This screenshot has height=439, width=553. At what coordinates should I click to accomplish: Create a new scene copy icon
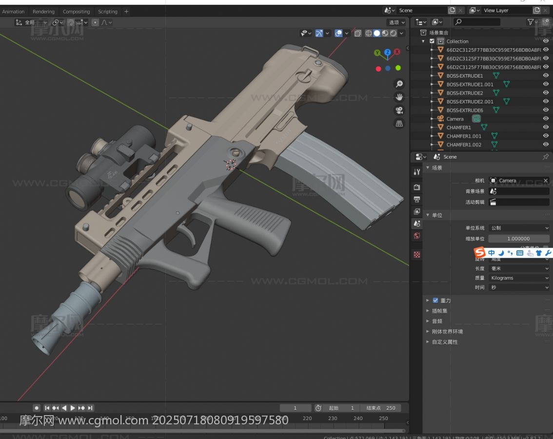(452, 10)
